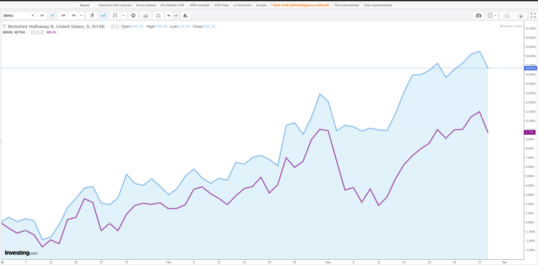Open BRKB XETRA series settings gear

click(x=38, y=32)
